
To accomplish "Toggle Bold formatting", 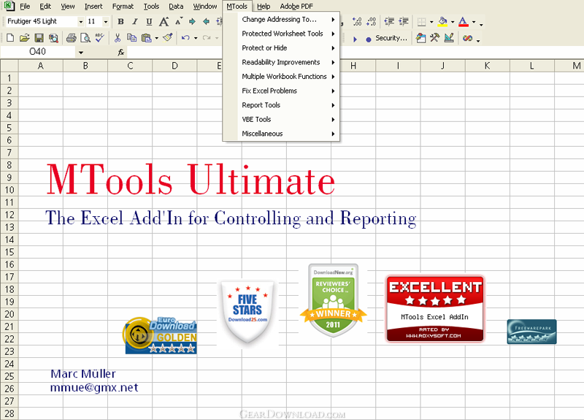I will coord(120,22).
